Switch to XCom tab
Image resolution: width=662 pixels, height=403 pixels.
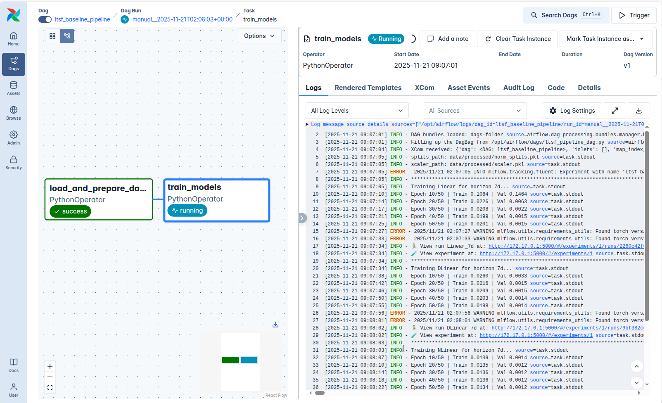(425, 88)
